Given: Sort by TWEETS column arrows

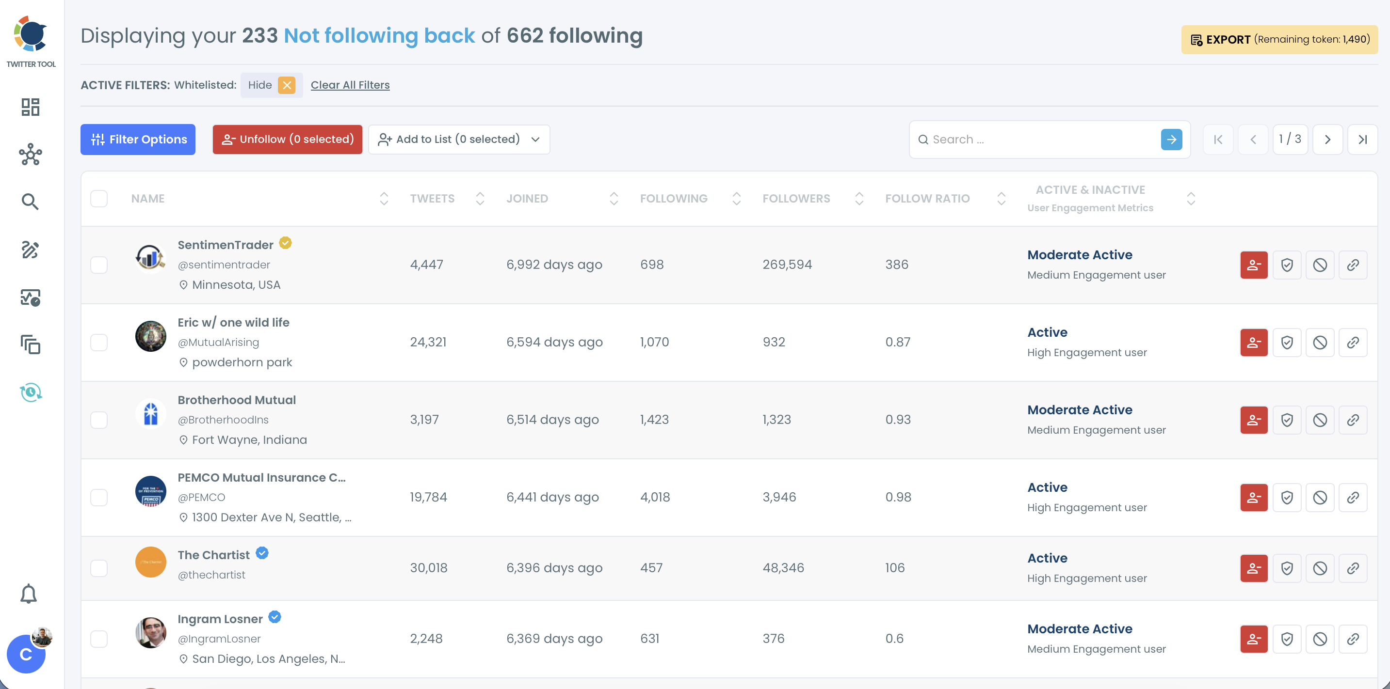Looking at the screenshot, I should pyautogui.click(x=480, y=198).
